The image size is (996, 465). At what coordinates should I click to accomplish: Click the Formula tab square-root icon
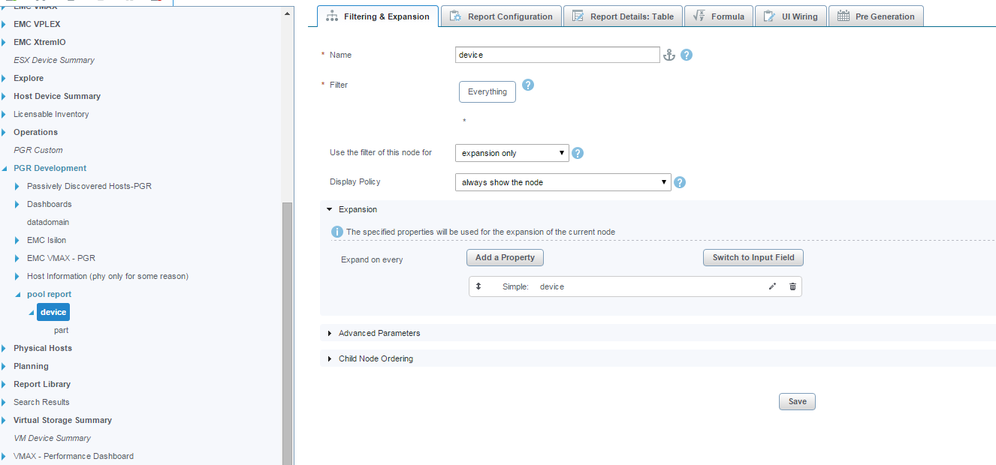pyautogui.click(x=699, y=16)
